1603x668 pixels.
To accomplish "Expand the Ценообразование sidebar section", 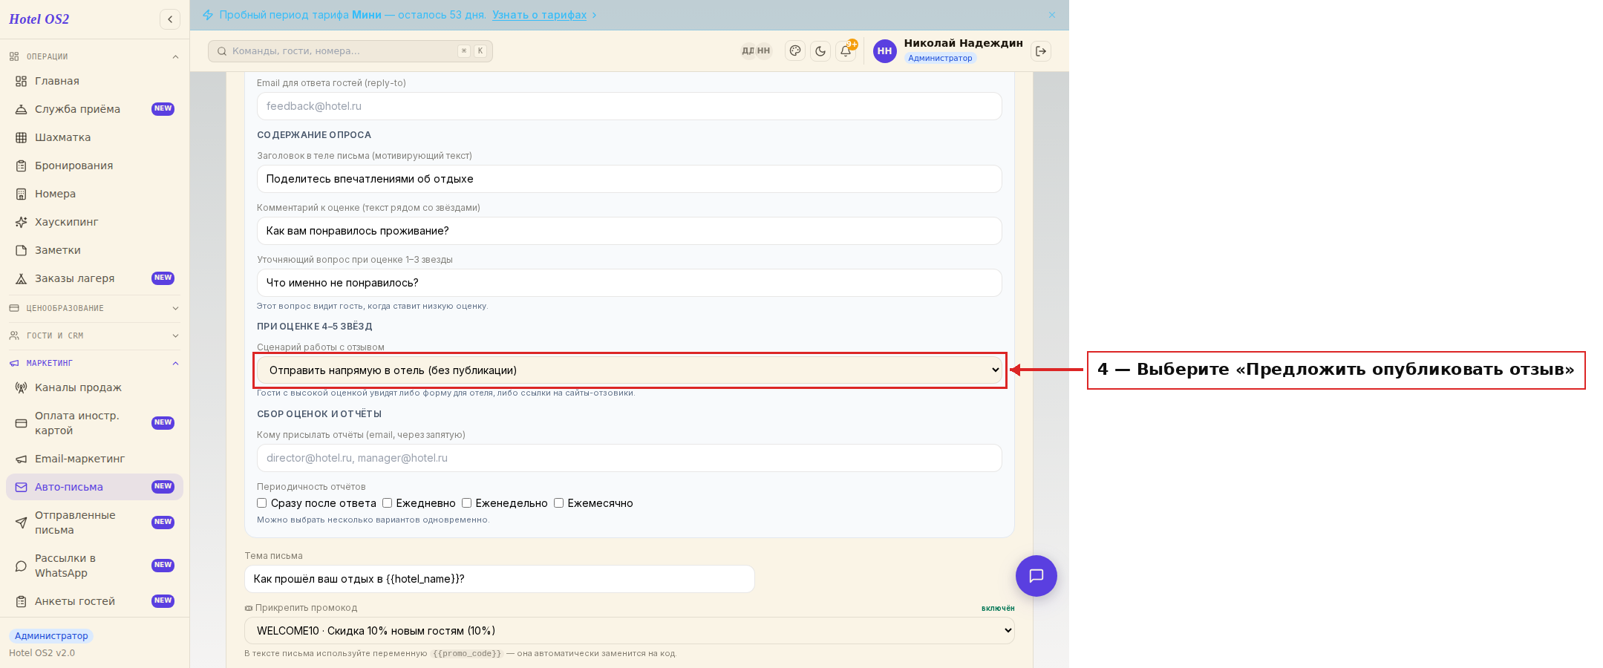I will [x=94, y=308].
